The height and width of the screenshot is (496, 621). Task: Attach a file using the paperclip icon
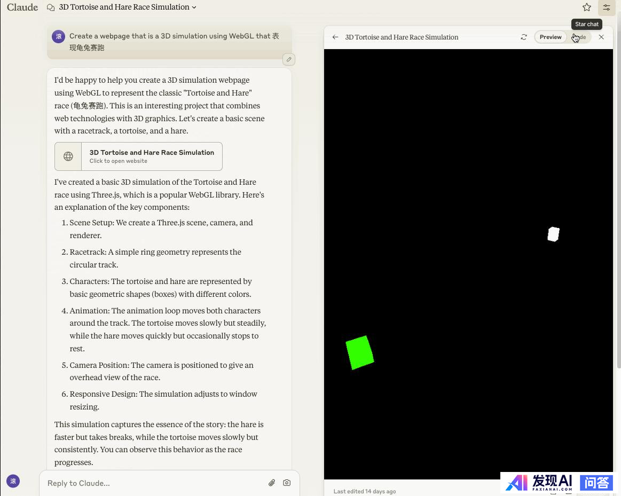click(x=272, y=483)
